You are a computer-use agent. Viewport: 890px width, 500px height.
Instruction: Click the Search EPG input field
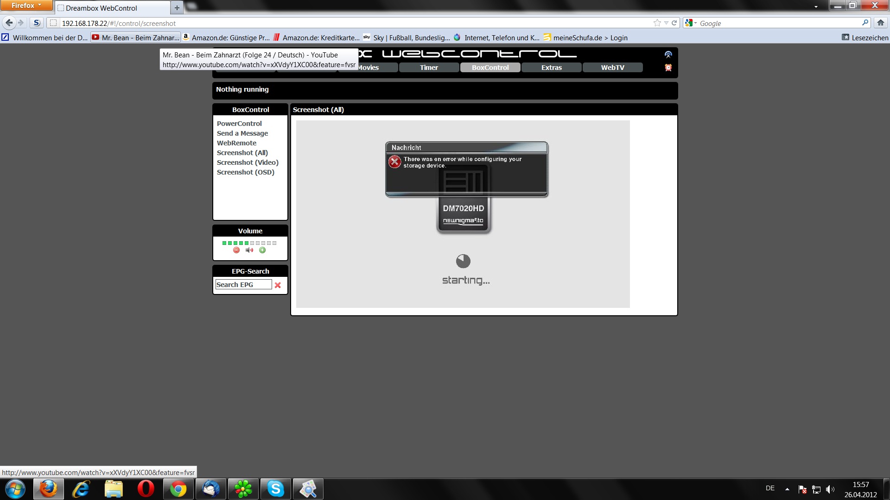click(243, 285)
